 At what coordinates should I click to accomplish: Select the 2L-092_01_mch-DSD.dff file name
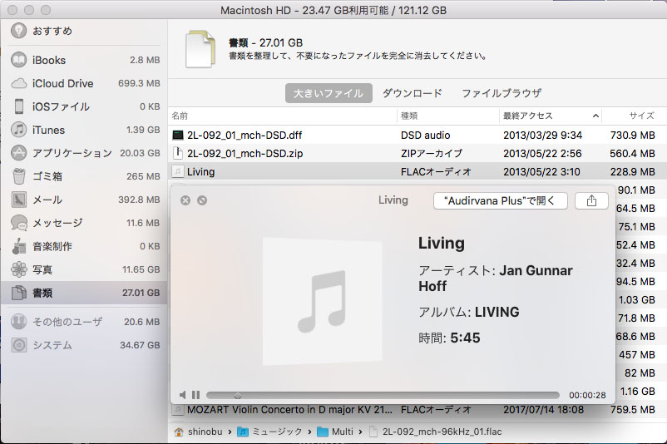click(x=245, y=136)
